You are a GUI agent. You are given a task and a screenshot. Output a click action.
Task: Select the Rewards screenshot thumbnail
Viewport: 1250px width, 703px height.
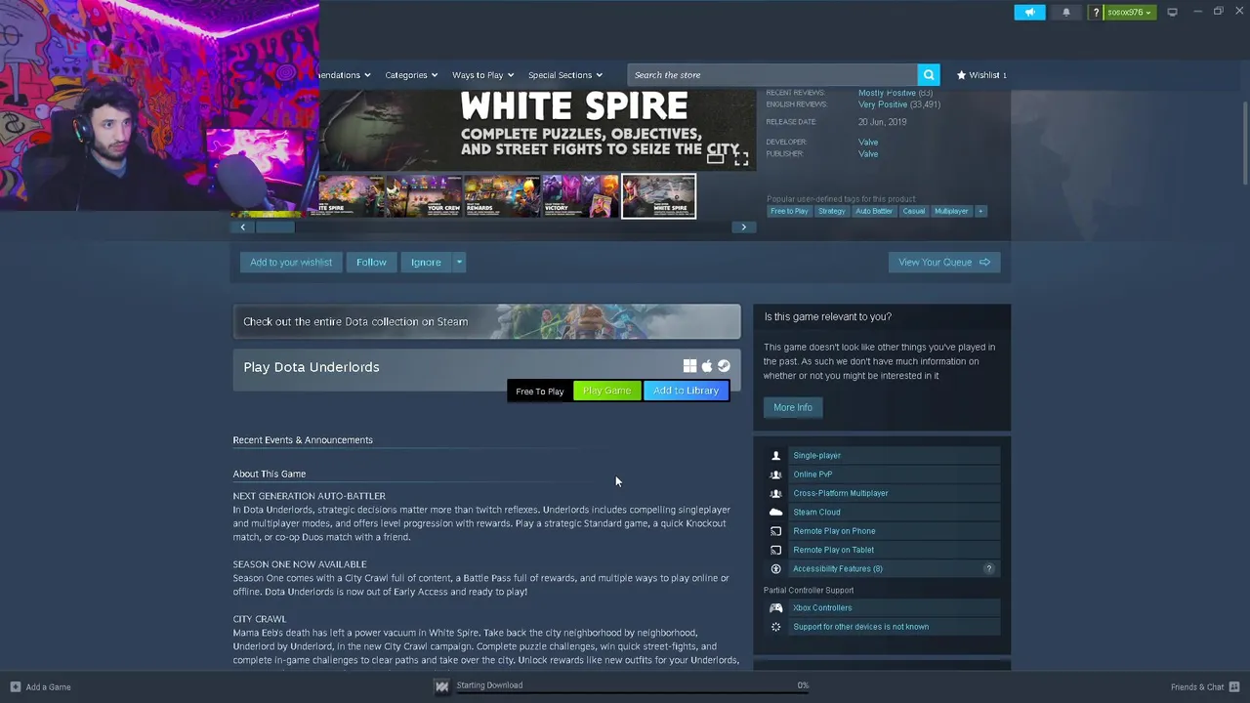click(x=502, y=196)
